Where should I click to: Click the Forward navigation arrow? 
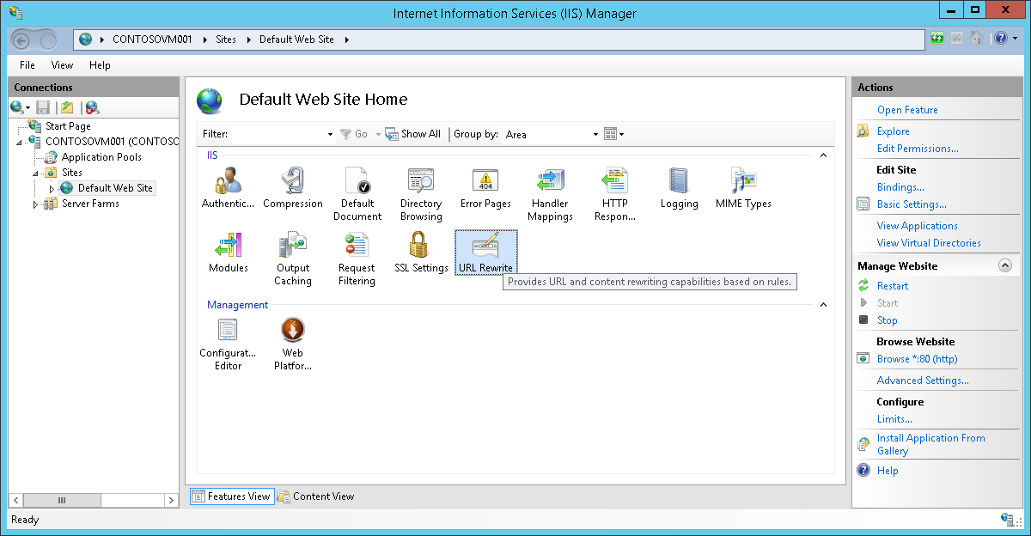[x=48, y=40]
